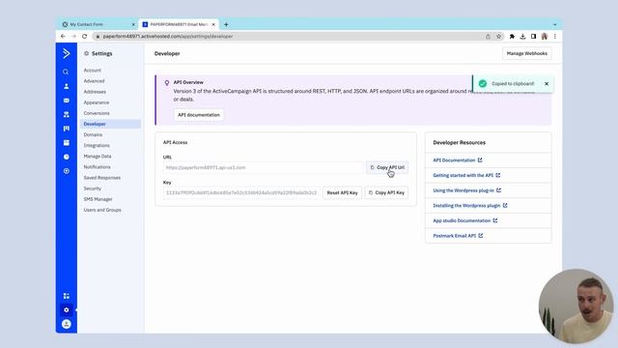Expand the tab search dropdown arrow
Screen dimensions: 618x348
pyautogui.click(x=555, y=24)
